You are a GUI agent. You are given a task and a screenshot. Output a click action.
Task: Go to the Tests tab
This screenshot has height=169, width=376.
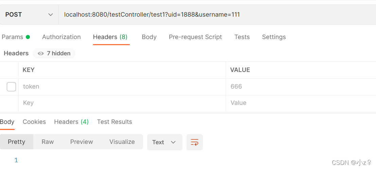coord(242,37)
